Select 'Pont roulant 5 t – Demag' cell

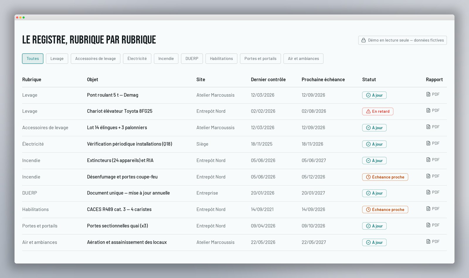coord(113,95)
